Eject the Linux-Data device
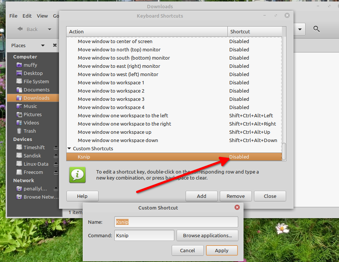The height and width of the screenshot is (262, 339). [56, 164]
